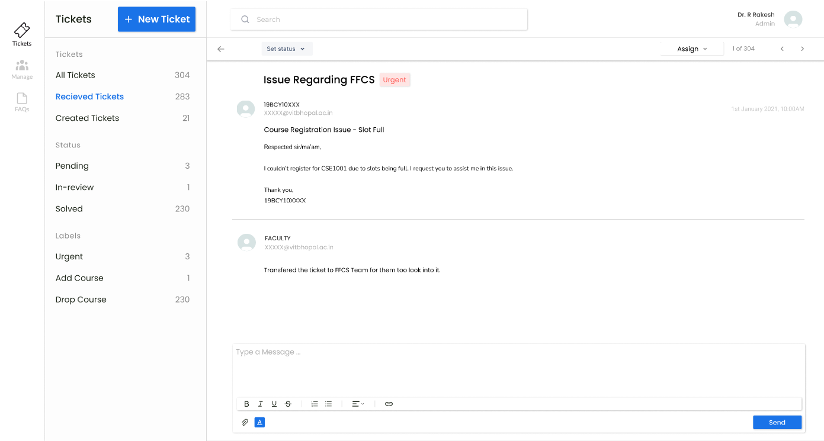This screenshot has width=824, height=441.
Task: Select Recieved Tickets filter
Action: pos(123,96)
